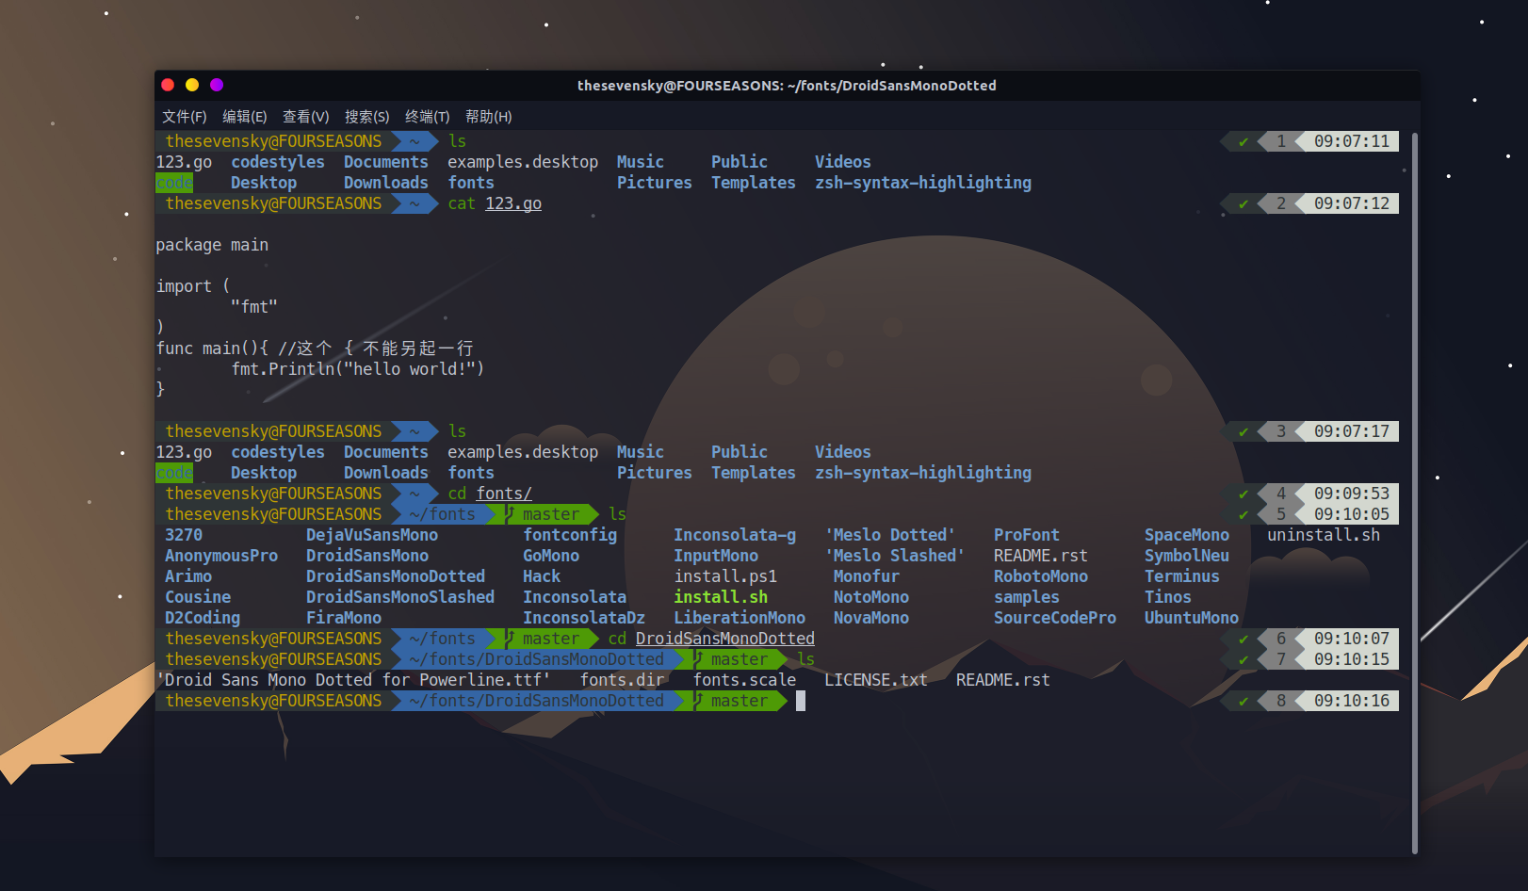Click the ~/fonts path segment in the prompt

tap(444, 514)
